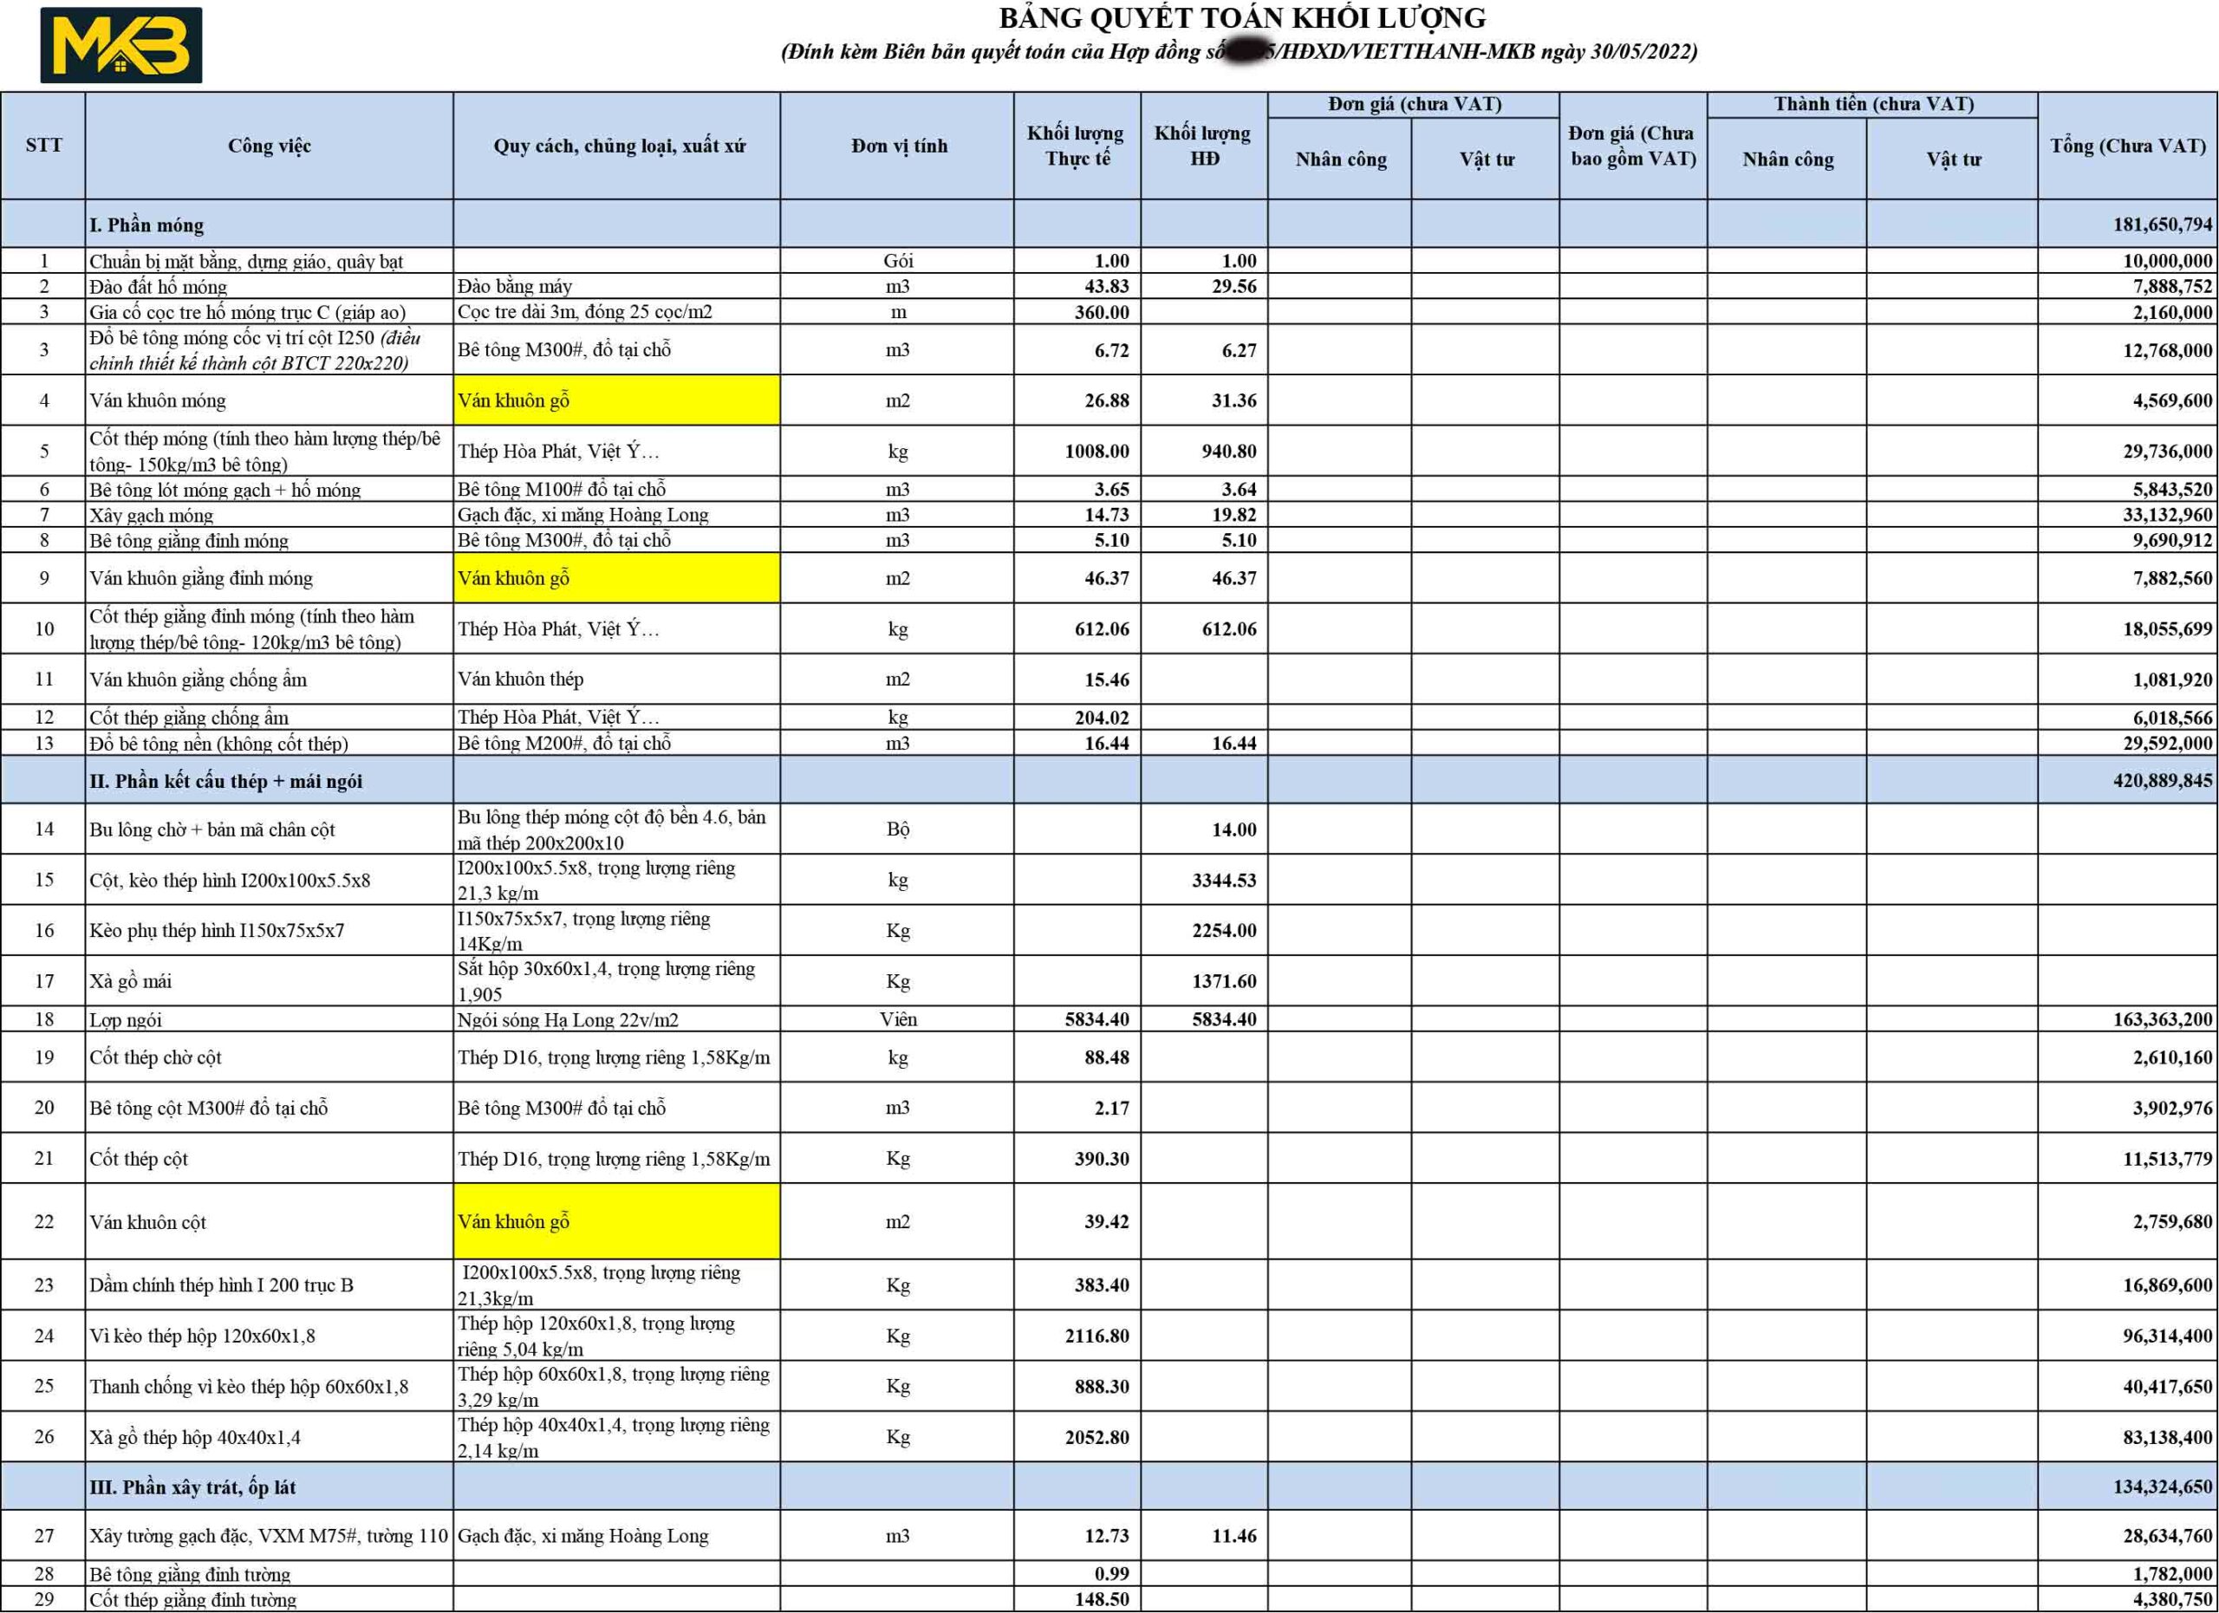Select the 'Công việc' column header
Image resolution: width=2219 pixels, height=1613 pixels.
(269, 146)
